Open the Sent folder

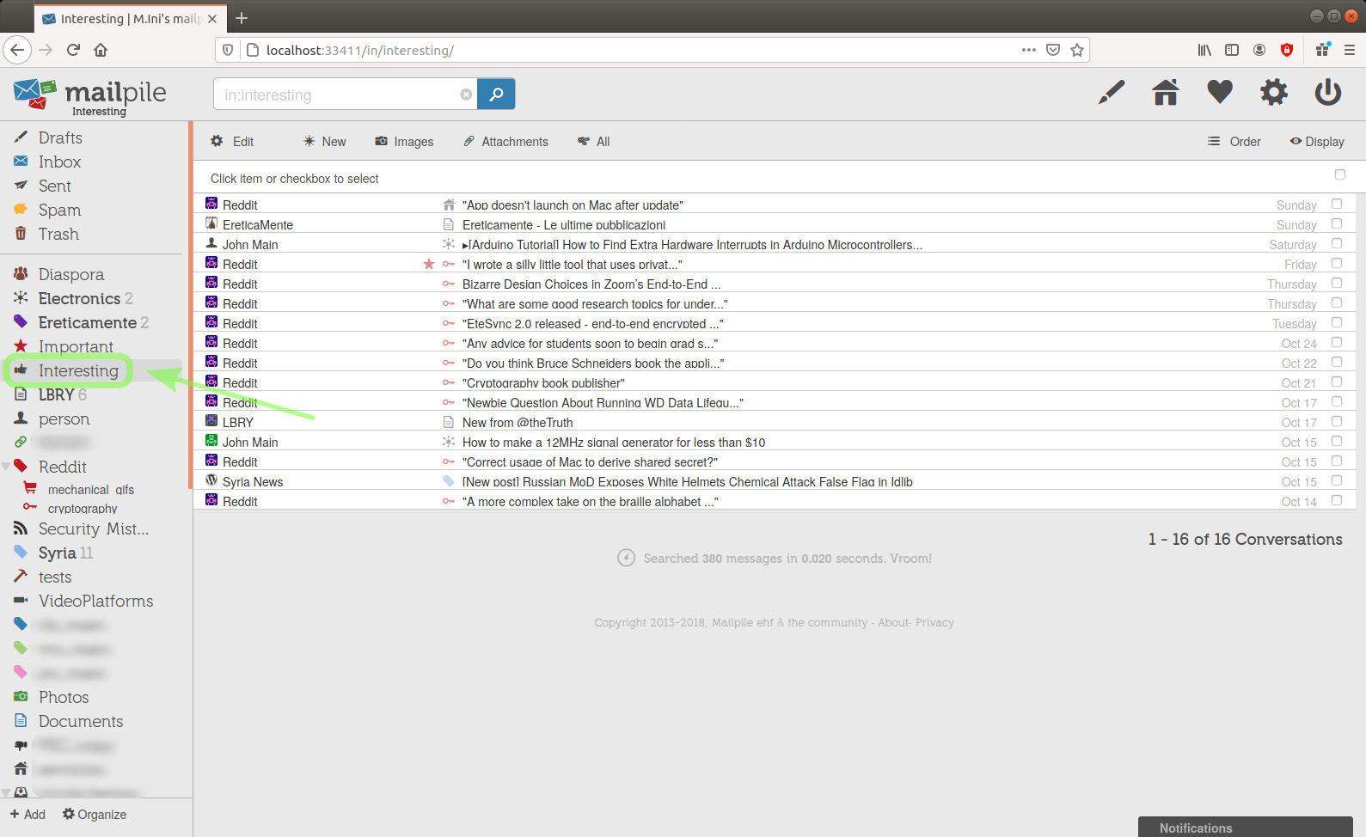pyautogui.click(x=54, y=186)
